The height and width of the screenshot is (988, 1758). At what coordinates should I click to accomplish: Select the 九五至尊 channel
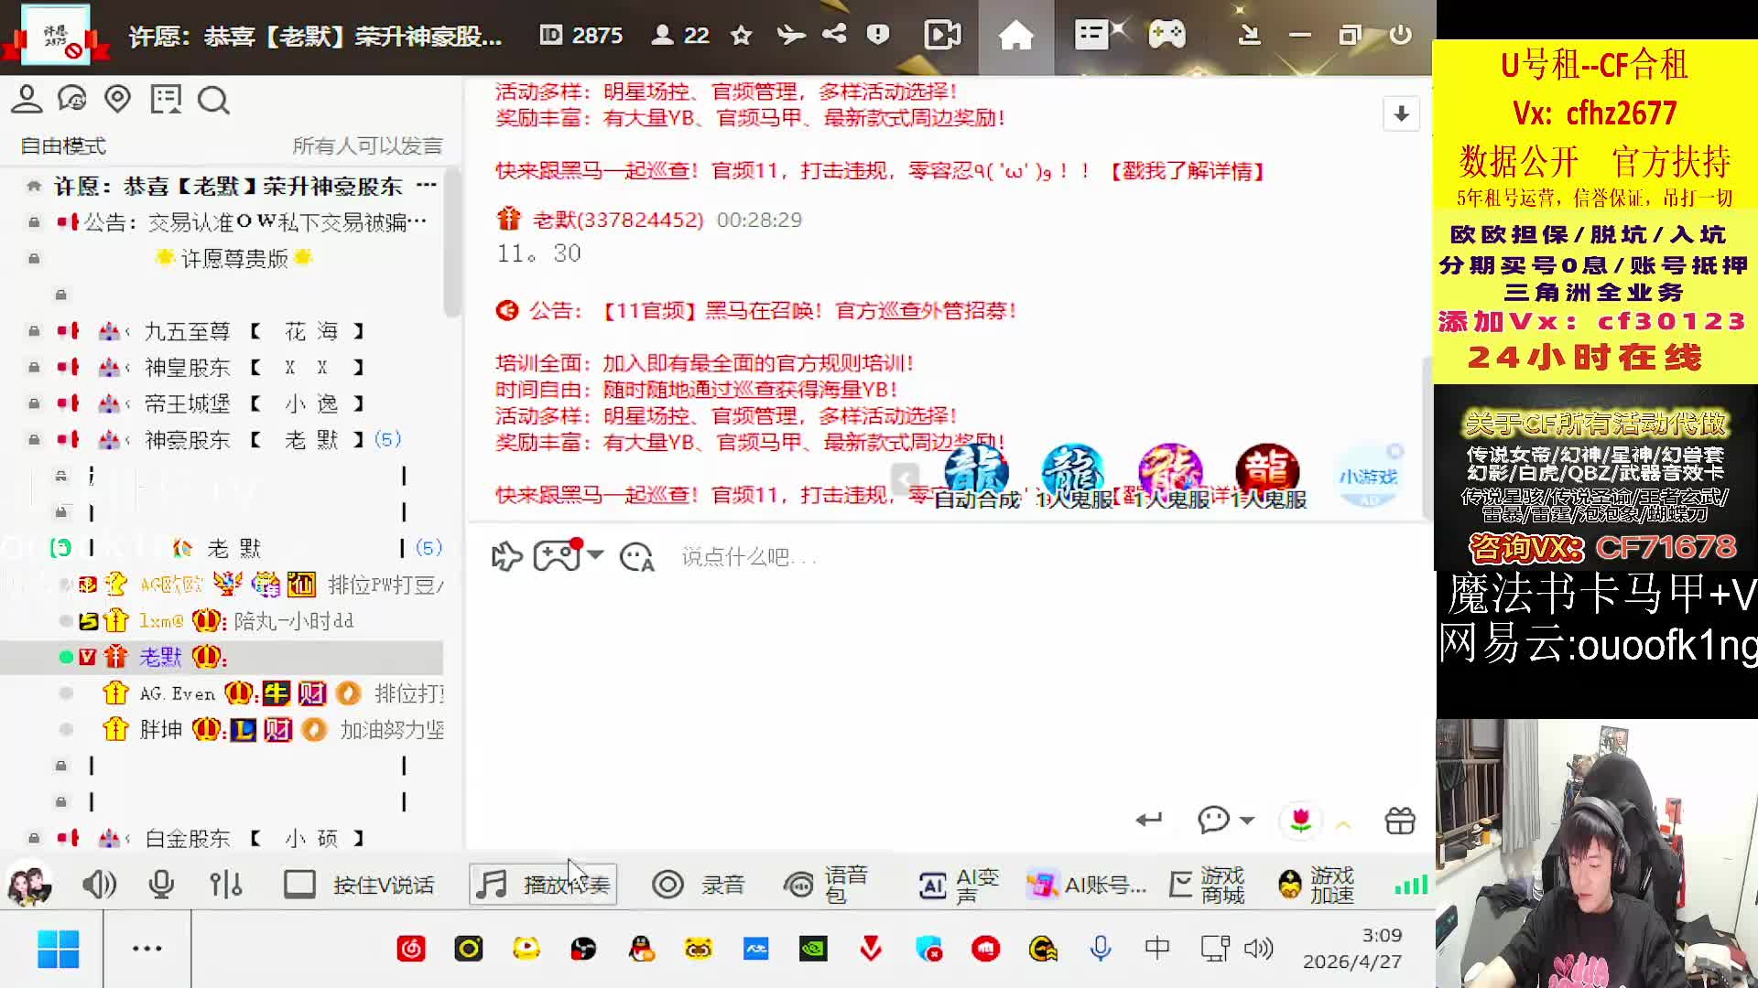pyautogui.click(x=188, y=331)
